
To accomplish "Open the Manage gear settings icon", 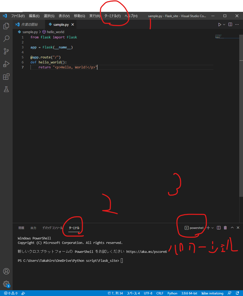I will click(6, 284).
